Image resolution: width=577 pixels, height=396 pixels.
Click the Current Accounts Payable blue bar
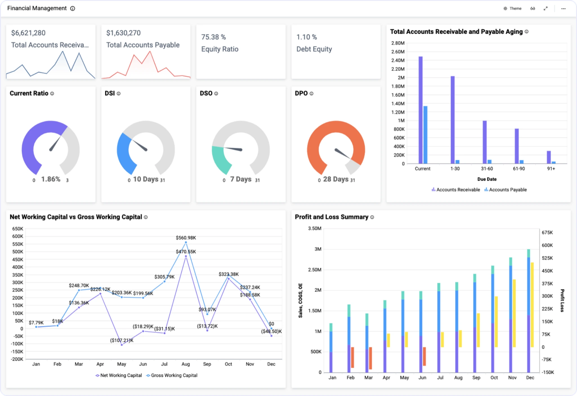tap(425, 135)
